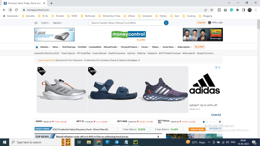The height and width of the screenshot is (146, 260).
Task: Click the volume icon in system tray
Action: [227, 142]
